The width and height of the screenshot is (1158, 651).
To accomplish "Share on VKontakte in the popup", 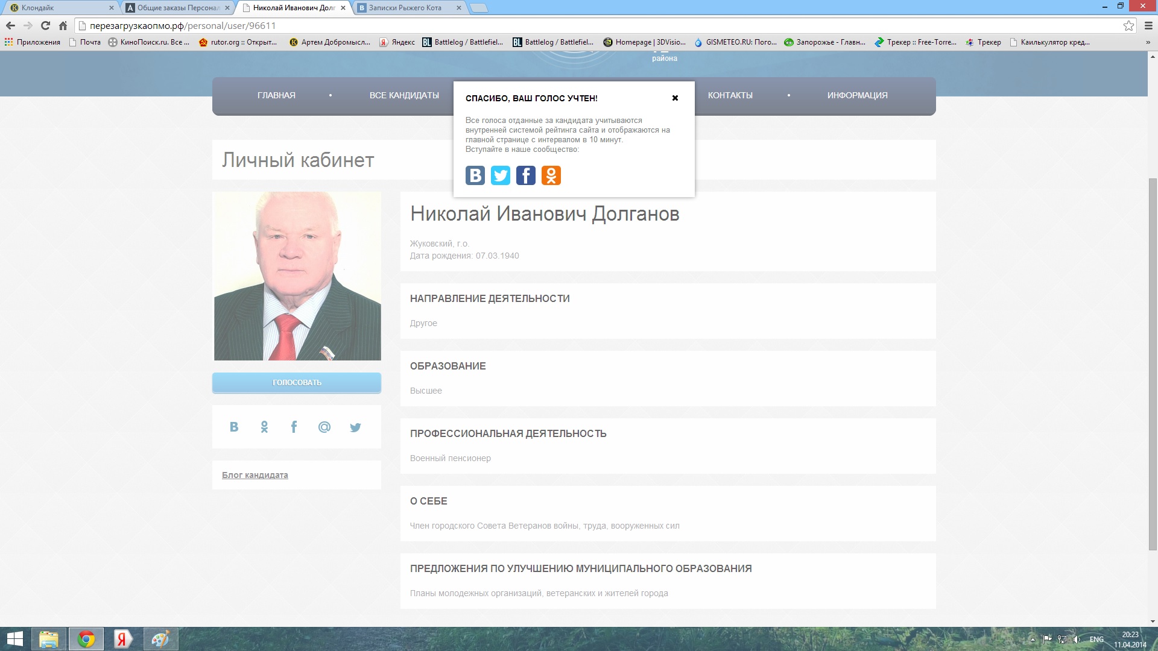I will [475, 175].
